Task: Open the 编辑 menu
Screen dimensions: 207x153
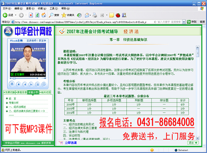Action: pos(18,9)
